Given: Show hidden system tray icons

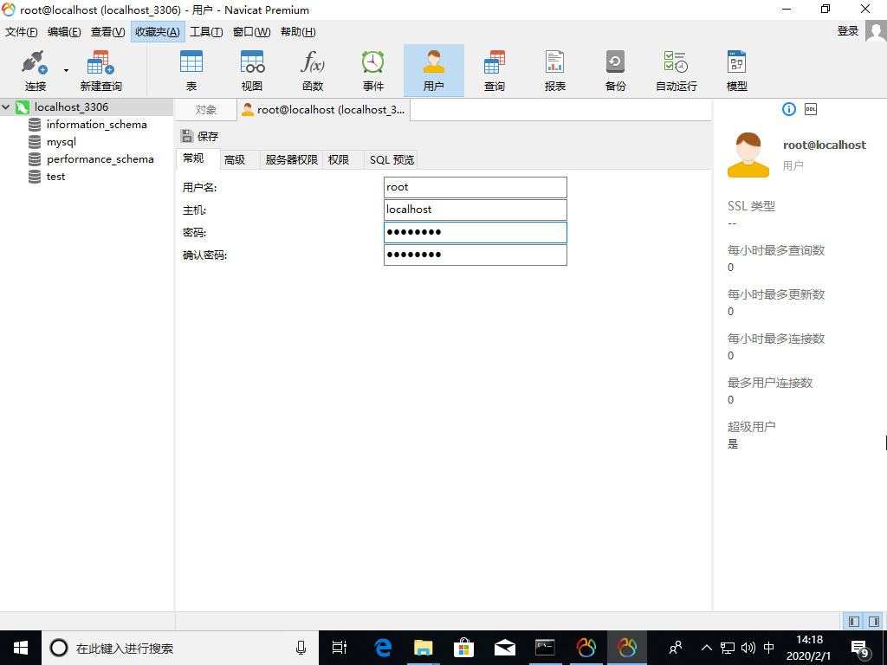Looking at the screenshot, I should 707,648.
